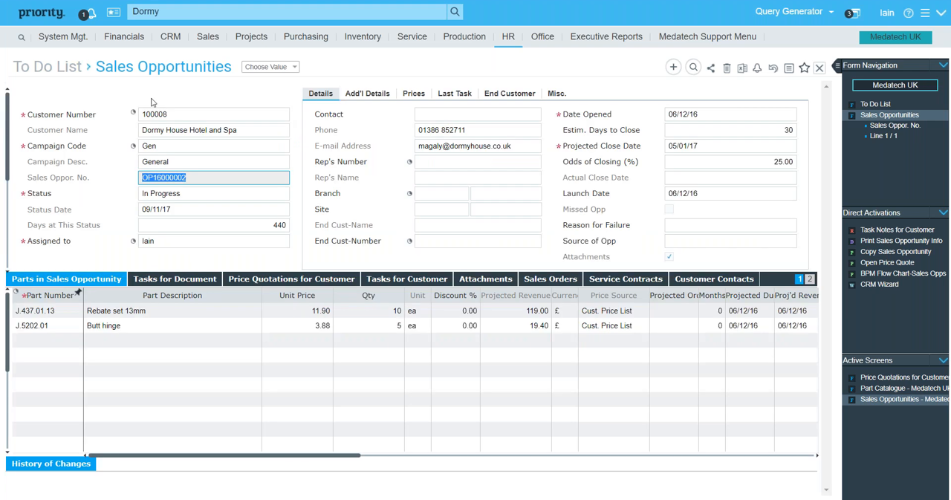951x500 pixels.
Task: Open the Tasks for Document sub-tab
Action: 175,279
